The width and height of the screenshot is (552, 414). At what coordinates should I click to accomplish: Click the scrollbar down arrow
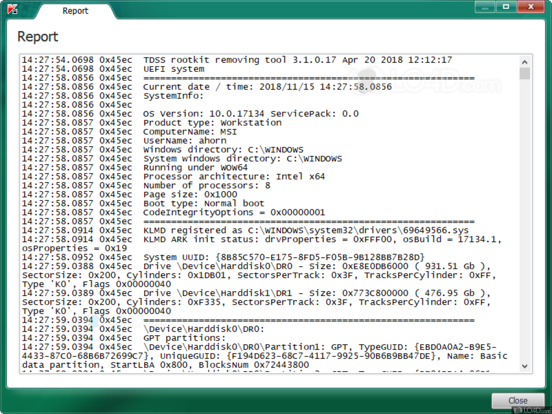pyautogui.click(x=525, y=366)
